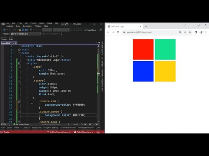Open the Process dropdown
The width and height of the screenshot is (209, 156).
pyautogui.click(x=26, y=34)
